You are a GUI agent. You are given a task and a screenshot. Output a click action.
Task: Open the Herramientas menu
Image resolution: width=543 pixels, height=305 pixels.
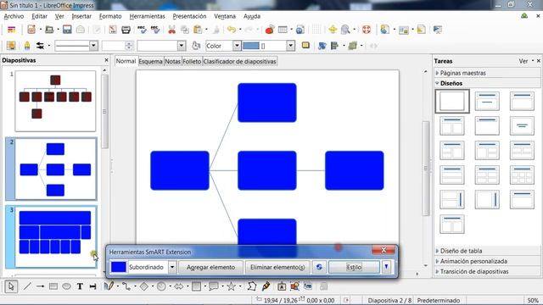[147, 16]
